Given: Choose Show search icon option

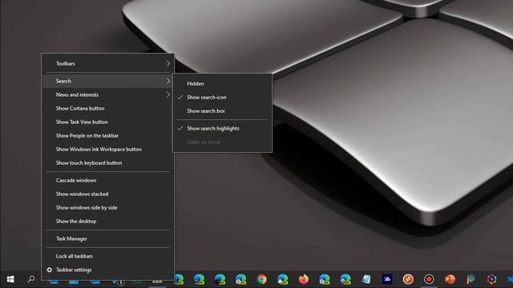Looking at the screenshot, I should [x=222, y=98].
